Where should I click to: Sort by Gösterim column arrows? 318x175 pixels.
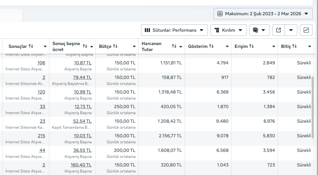pyautogui.click(x=210, y=46)
